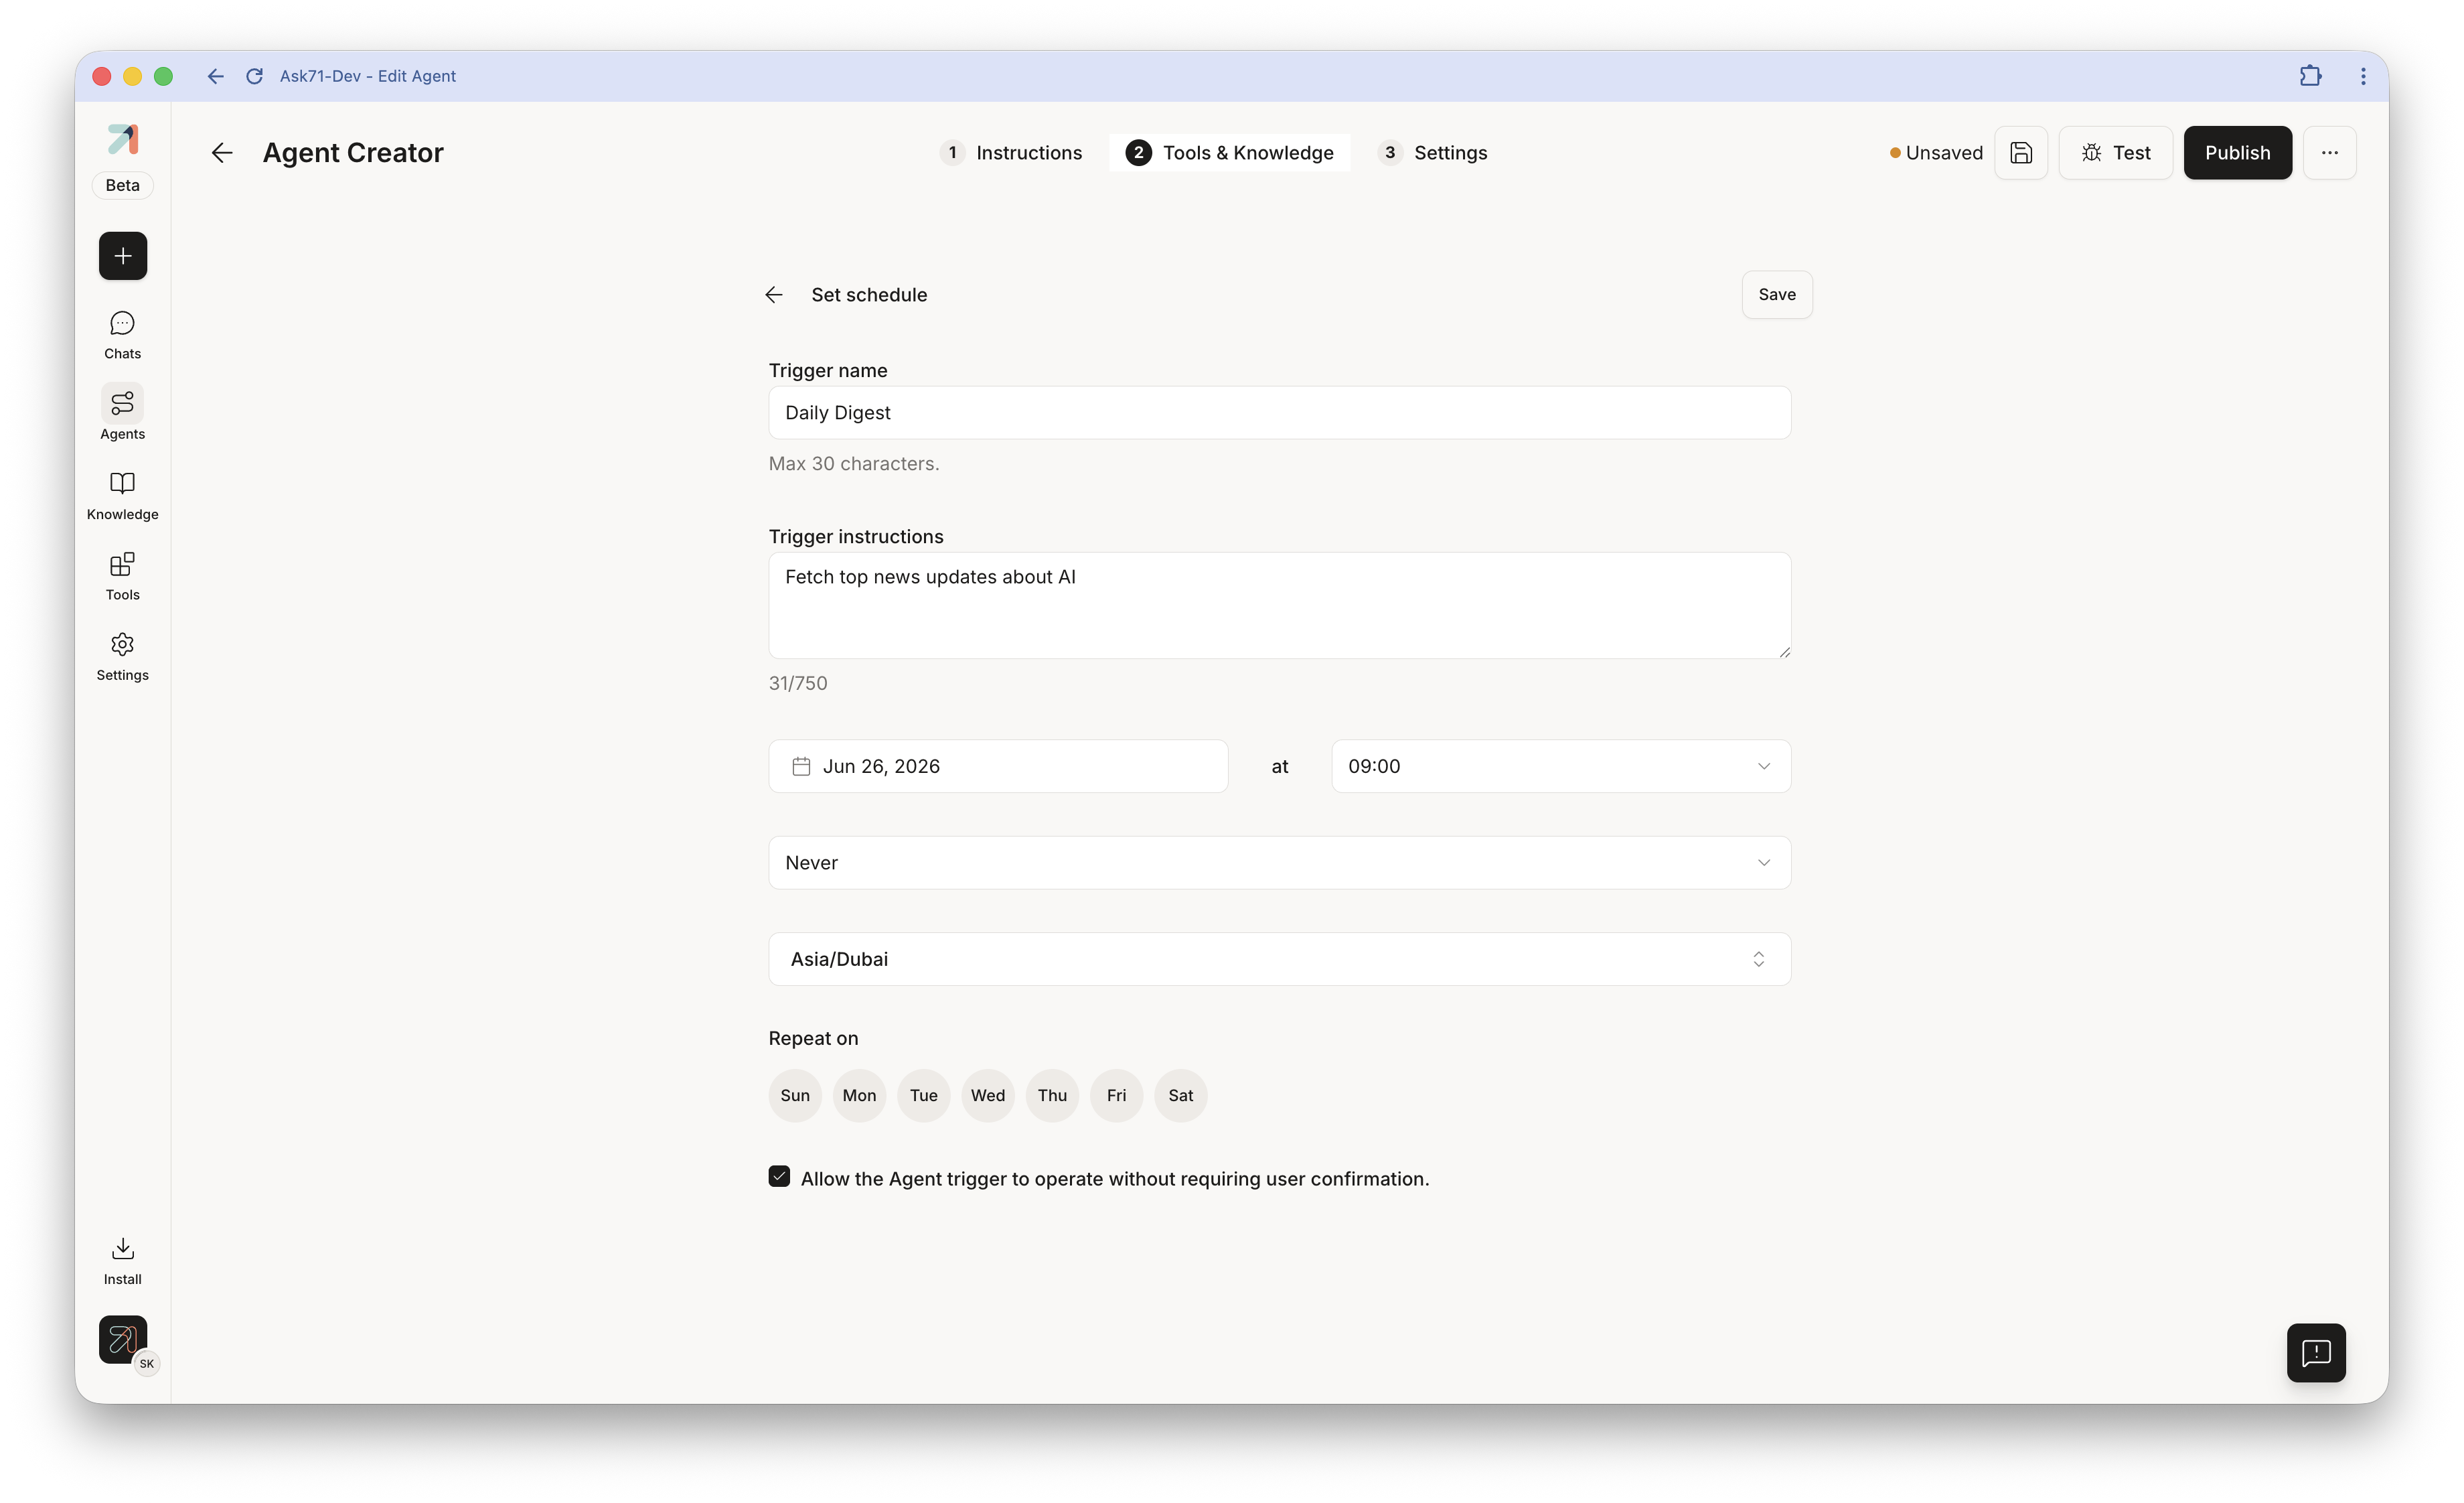
Task: Open the Asia/Dubai timezone selector
Action: coord(1280,959)
